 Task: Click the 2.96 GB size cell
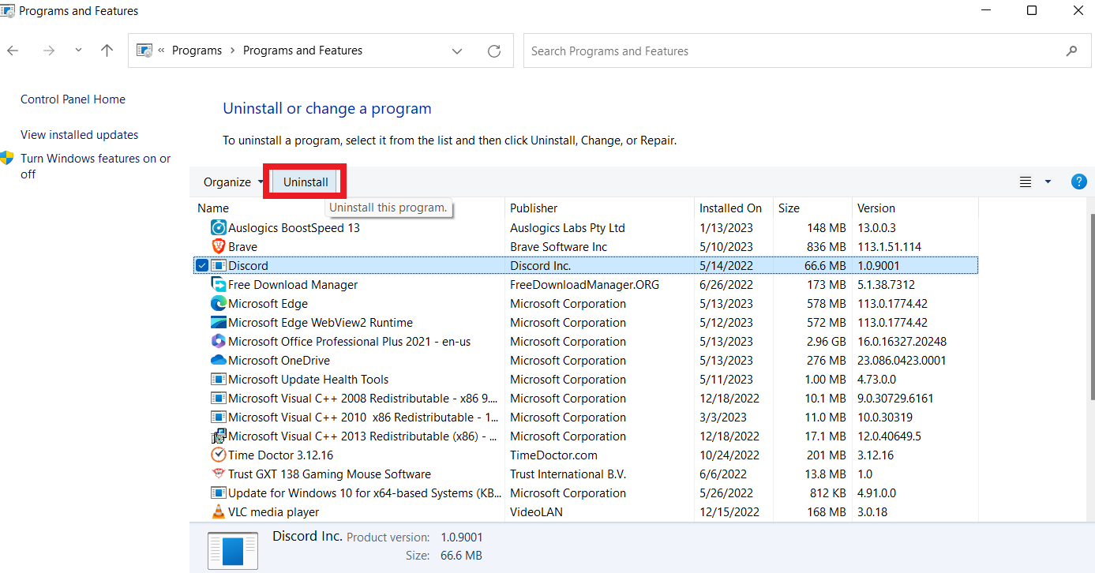[826, 341]
